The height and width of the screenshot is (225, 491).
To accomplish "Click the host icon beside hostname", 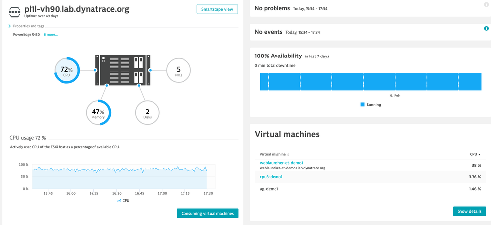I will (14, 11).
